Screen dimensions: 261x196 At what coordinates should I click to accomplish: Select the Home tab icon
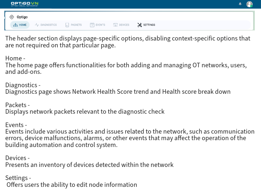(15, 25)
